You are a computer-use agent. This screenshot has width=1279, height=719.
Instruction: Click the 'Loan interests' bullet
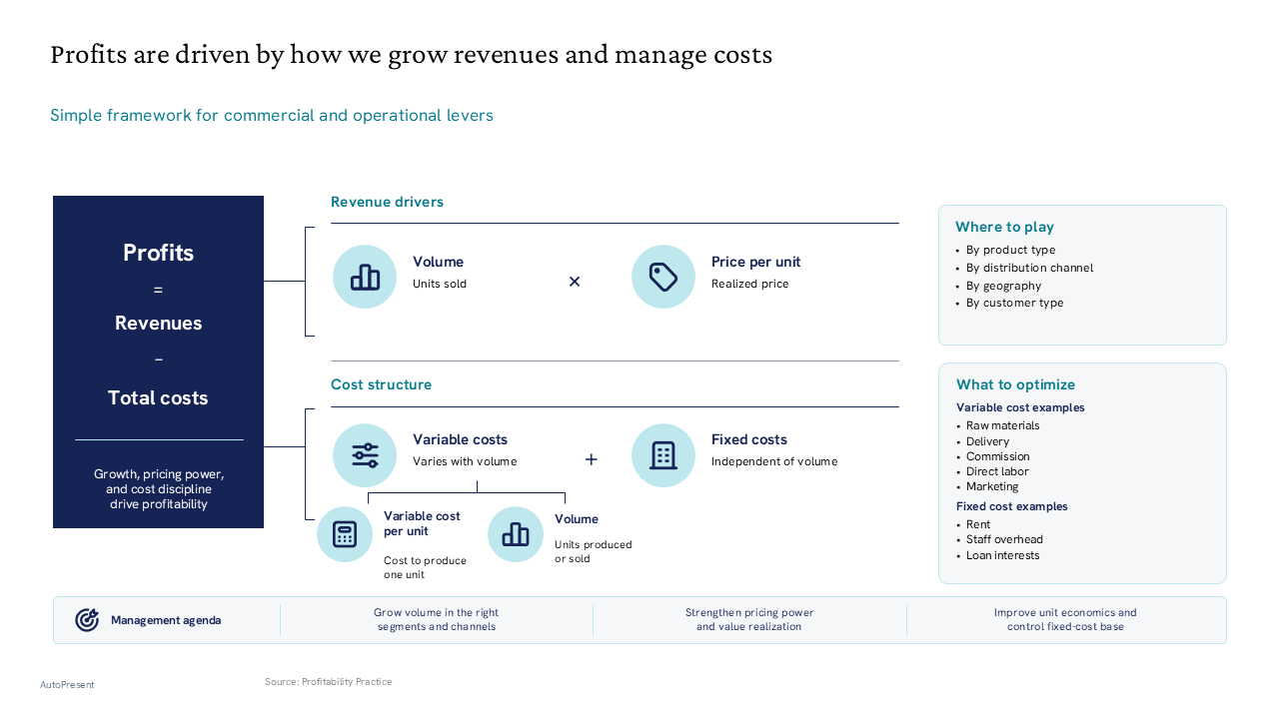(x=1002, y=555)
